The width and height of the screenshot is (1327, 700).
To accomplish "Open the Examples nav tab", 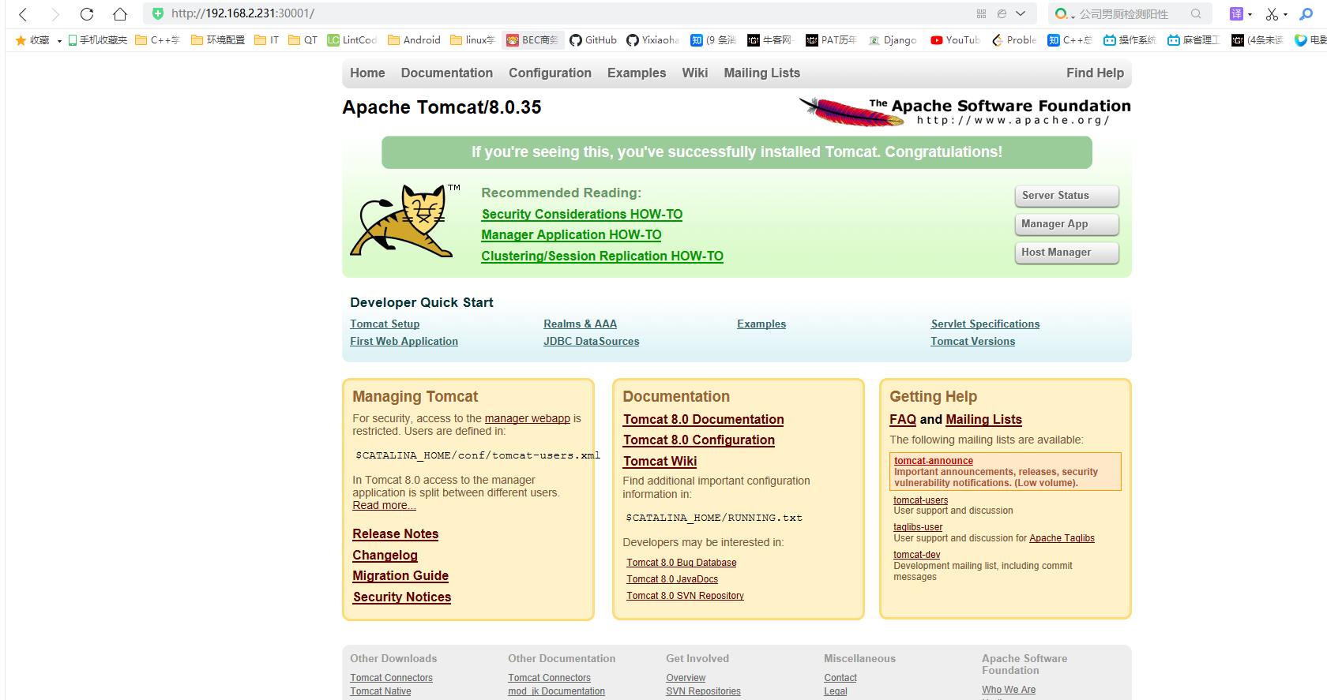I will (637, 73).
